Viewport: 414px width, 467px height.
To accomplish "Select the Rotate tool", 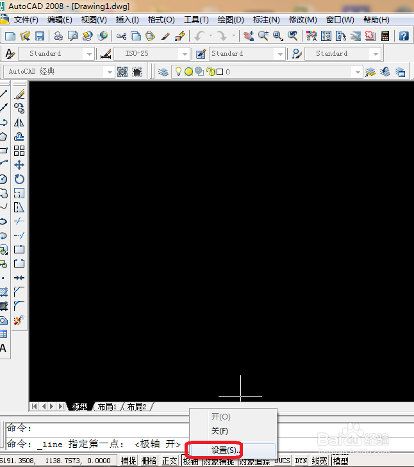I will coord(19,179).
